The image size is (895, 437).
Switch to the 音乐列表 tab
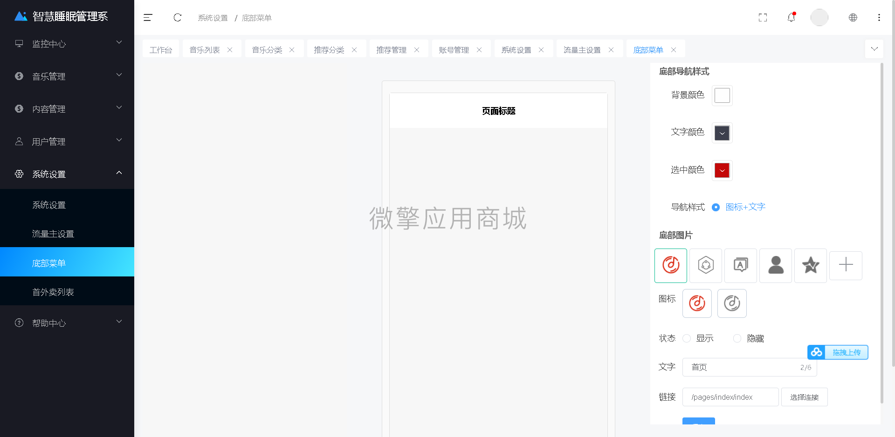coord(205,50)
